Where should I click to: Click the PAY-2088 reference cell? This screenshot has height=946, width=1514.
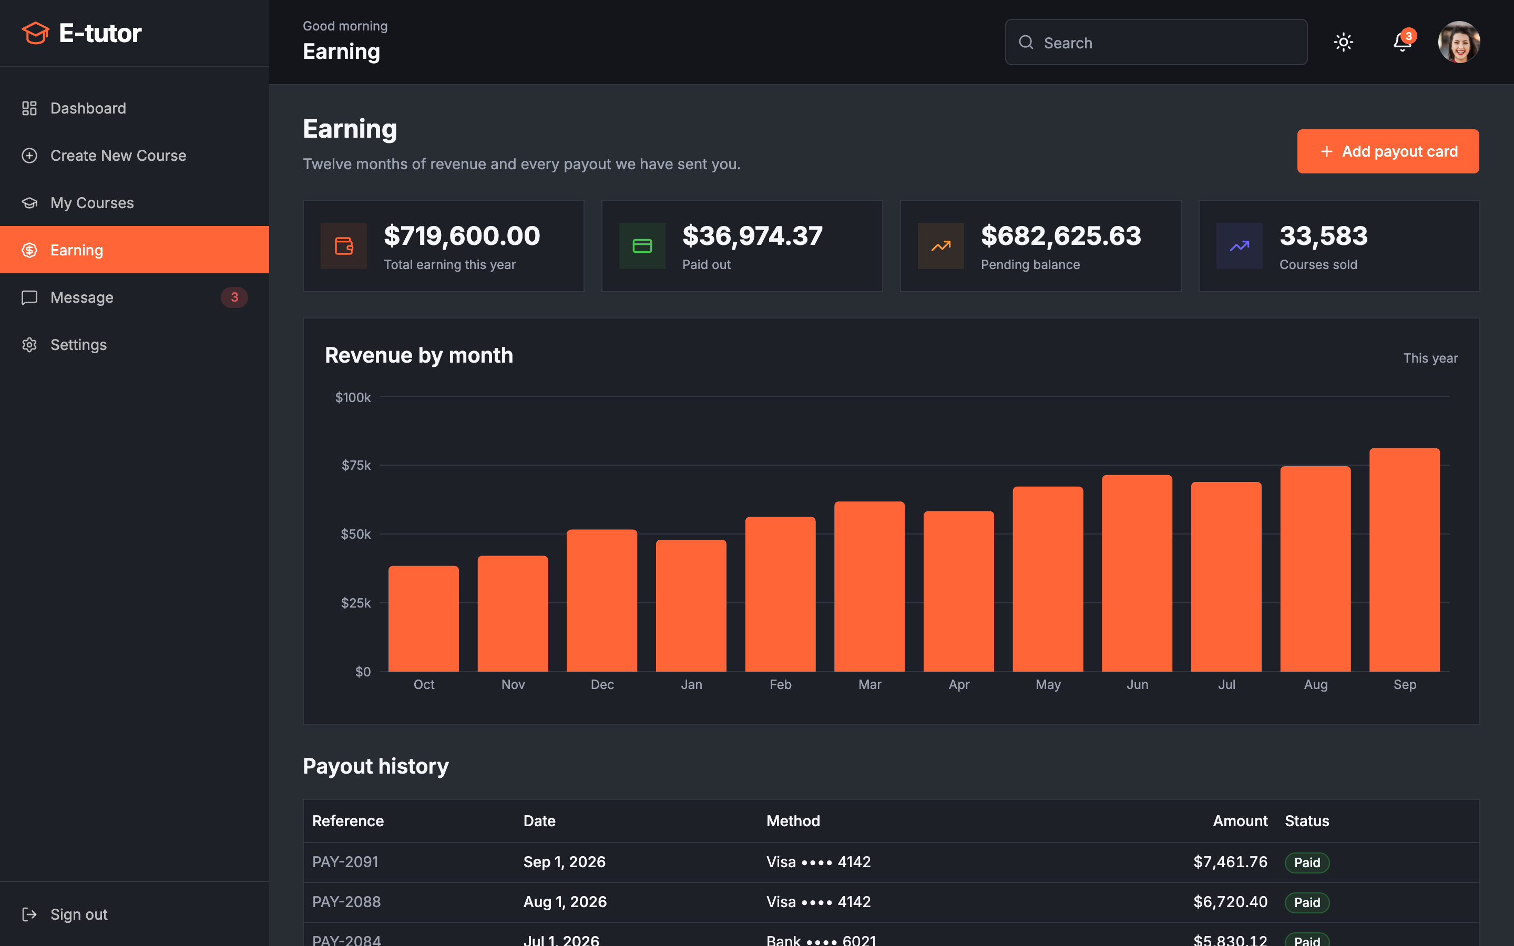[x=346, y=901]
